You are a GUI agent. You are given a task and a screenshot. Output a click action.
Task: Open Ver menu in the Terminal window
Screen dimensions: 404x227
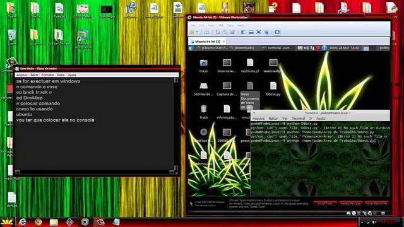coord(285,119)
